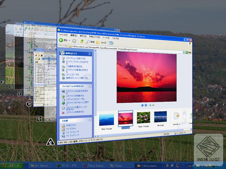Select window marker C icon
The image size is (226, 169).
pyautogui.click(x=29, y=104)
